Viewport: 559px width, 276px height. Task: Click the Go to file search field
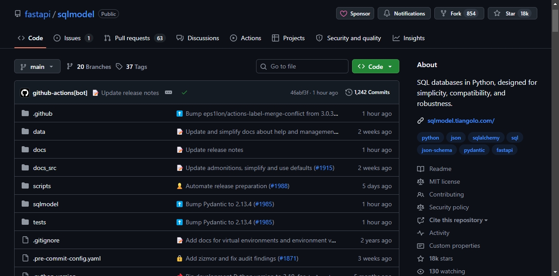coord(302,66)
